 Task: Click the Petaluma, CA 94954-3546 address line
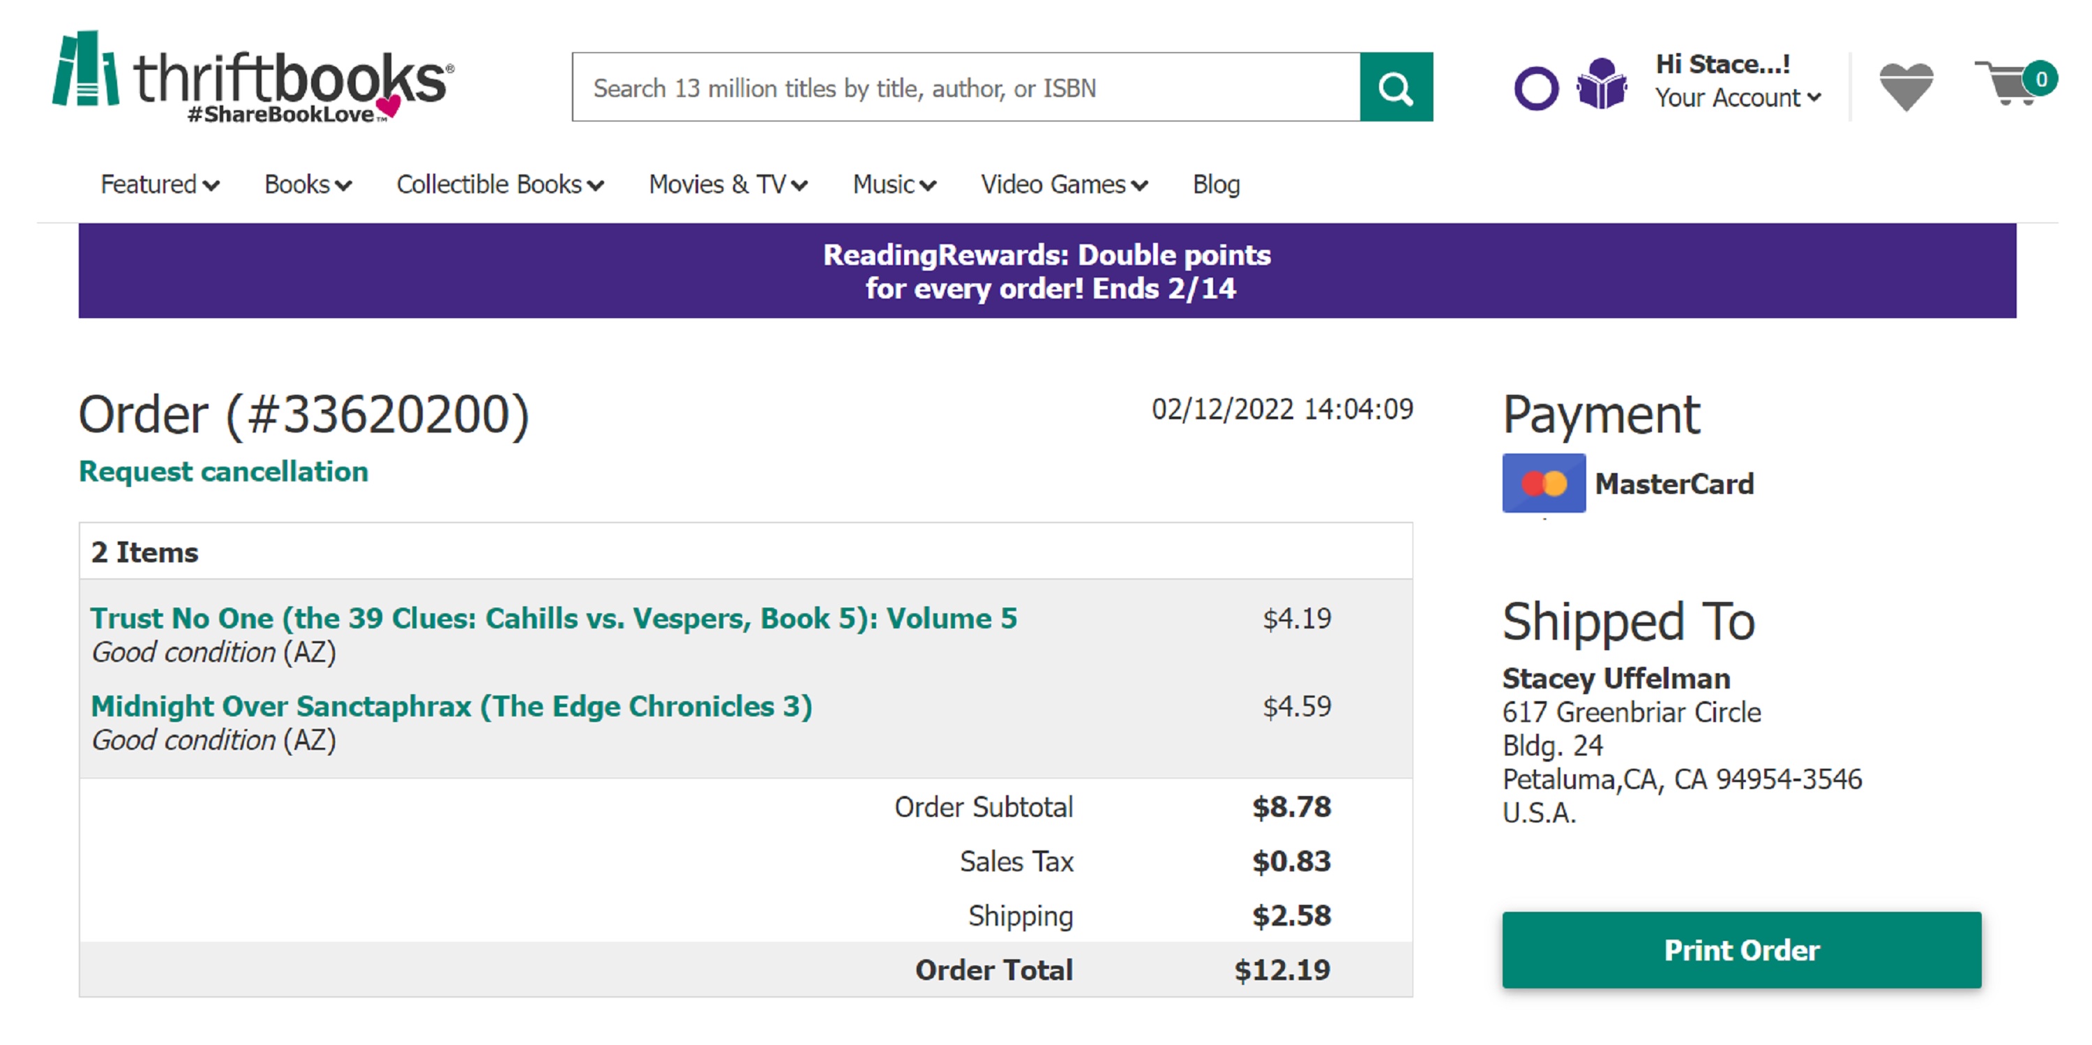coord(1682,779)
